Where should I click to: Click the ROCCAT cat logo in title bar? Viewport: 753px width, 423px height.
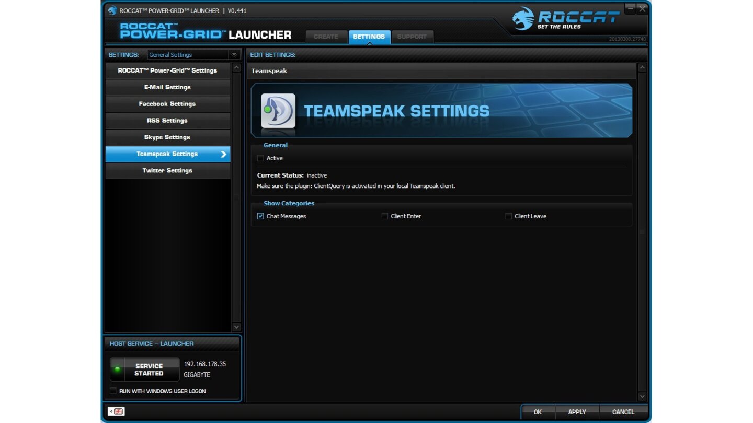(112, 10)
